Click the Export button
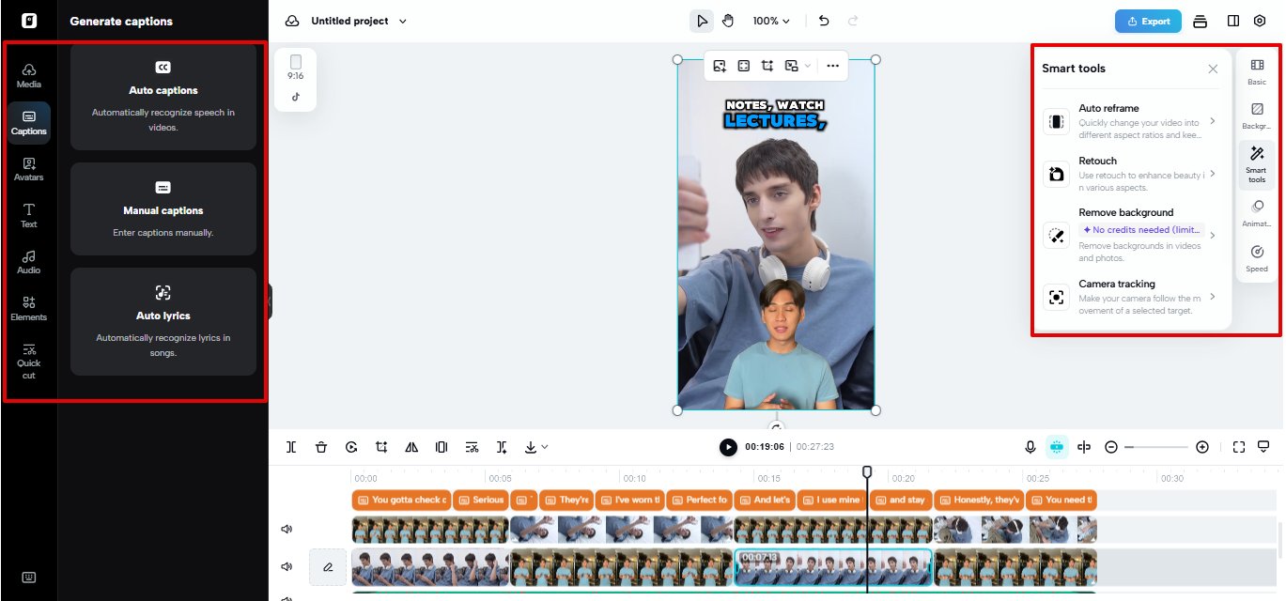The image size is (1286, 601). tap(1147, 20)
